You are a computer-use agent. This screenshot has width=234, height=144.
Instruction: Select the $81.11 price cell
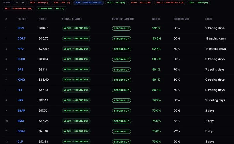43,69
